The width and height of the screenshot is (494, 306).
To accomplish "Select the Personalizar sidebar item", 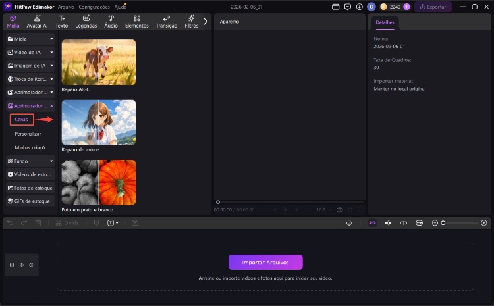I will 28,134.
